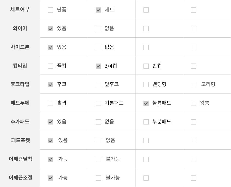Screen dimensions: 231x187
Task: Tick the 반컵 cup type option
Action: pyautogui.click(x=146, y=66)
